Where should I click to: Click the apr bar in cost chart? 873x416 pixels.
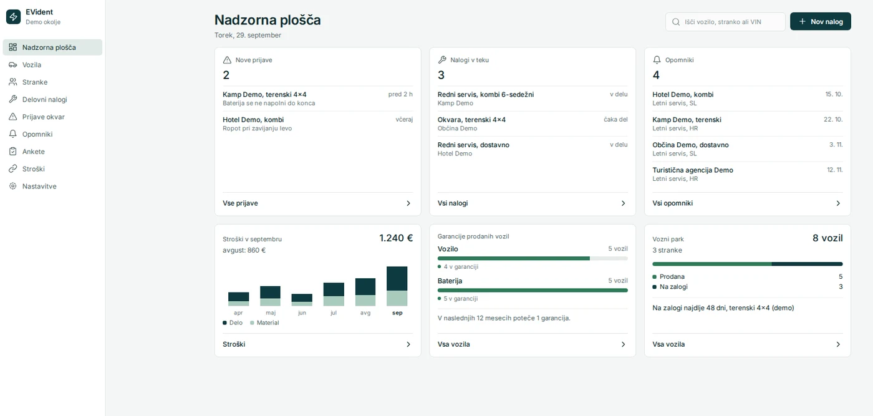click(x=238, y=299)
